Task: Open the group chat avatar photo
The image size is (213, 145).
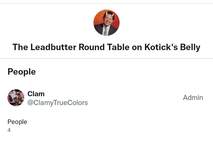Action: (106, 23)
